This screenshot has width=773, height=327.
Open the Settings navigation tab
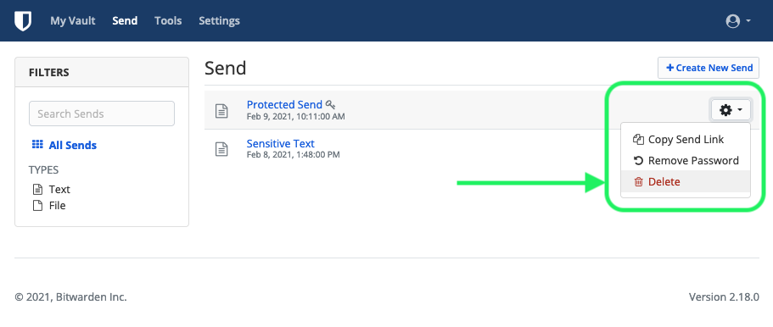(220, 20)
